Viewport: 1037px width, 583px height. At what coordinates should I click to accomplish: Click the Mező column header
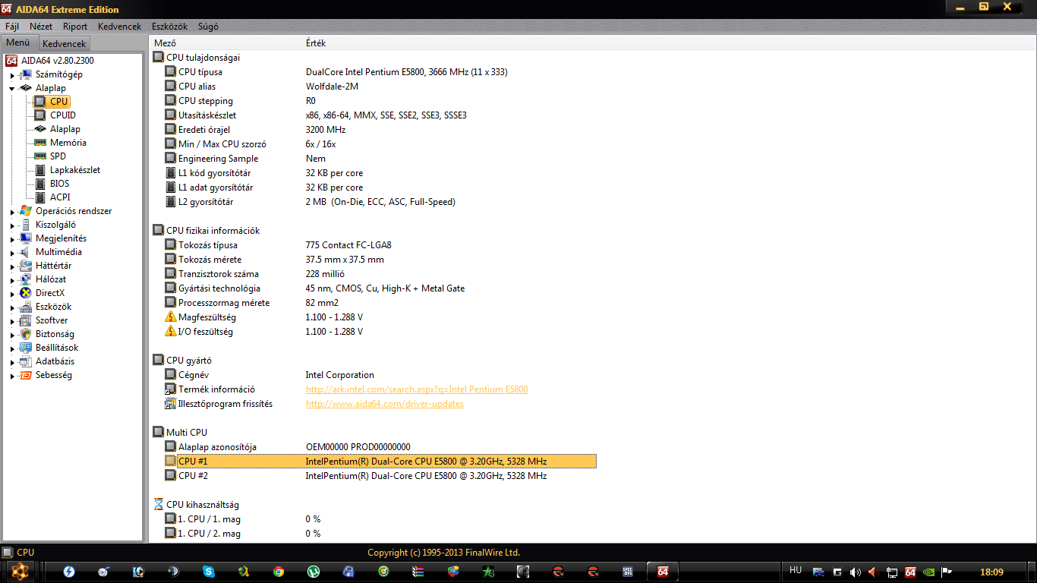(x=225, y=43)
